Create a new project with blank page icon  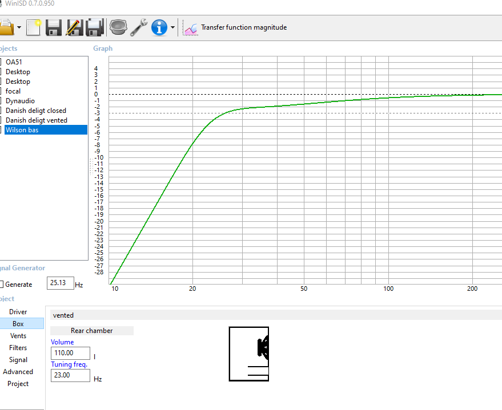33,27
